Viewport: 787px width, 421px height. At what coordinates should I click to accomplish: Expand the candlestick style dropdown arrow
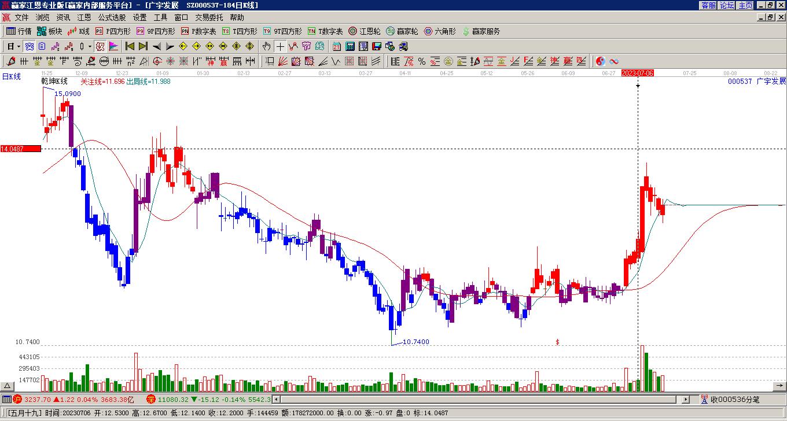point(90,46)
